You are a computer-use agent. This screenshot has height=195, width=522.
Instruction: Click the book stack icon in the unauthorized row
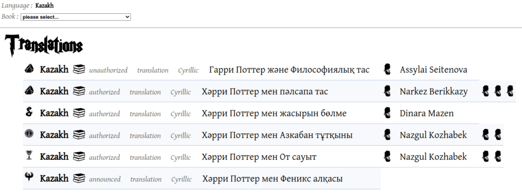click(79, 69)
